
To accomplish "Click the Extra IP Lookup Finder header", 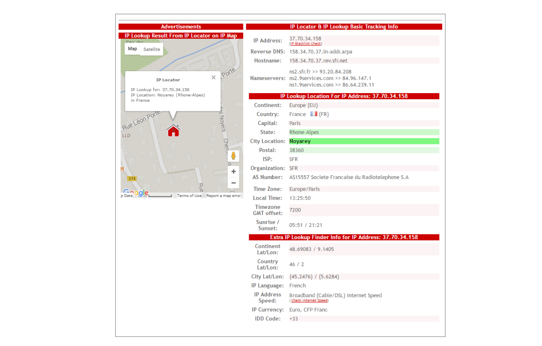I will coord(344,237).
